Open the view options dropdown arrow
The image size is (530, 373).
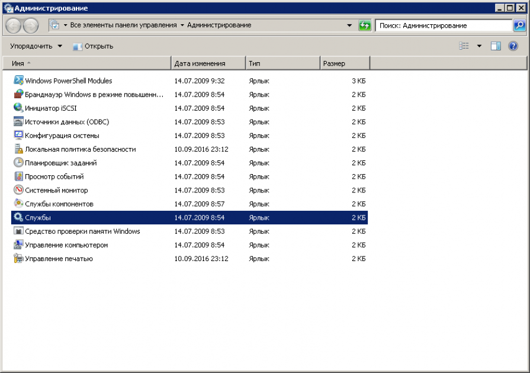(479, 46)
